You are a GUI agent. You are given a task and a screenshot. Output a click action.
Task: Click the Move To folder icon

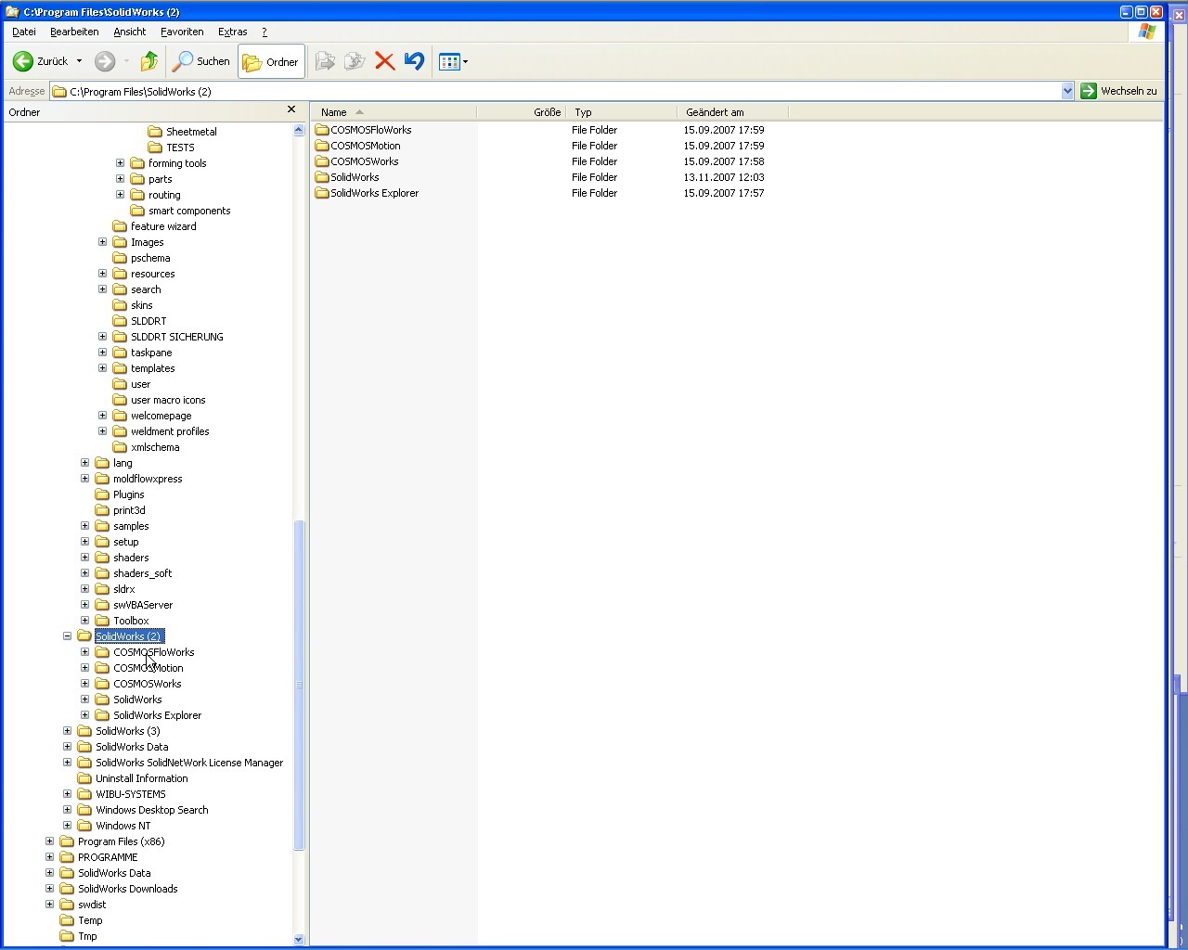(x=325, y=61)
